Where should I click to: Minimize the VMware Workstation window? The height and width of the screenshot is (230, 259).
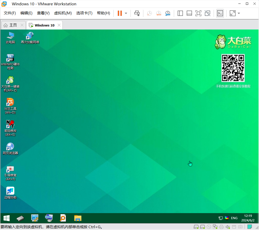[x=240, y=4]
